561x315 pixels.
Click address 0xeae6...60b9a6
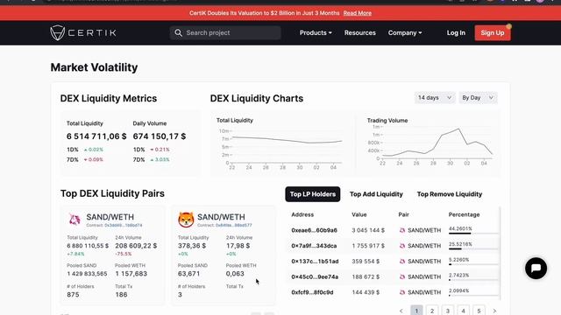click(x=314, y=230)
